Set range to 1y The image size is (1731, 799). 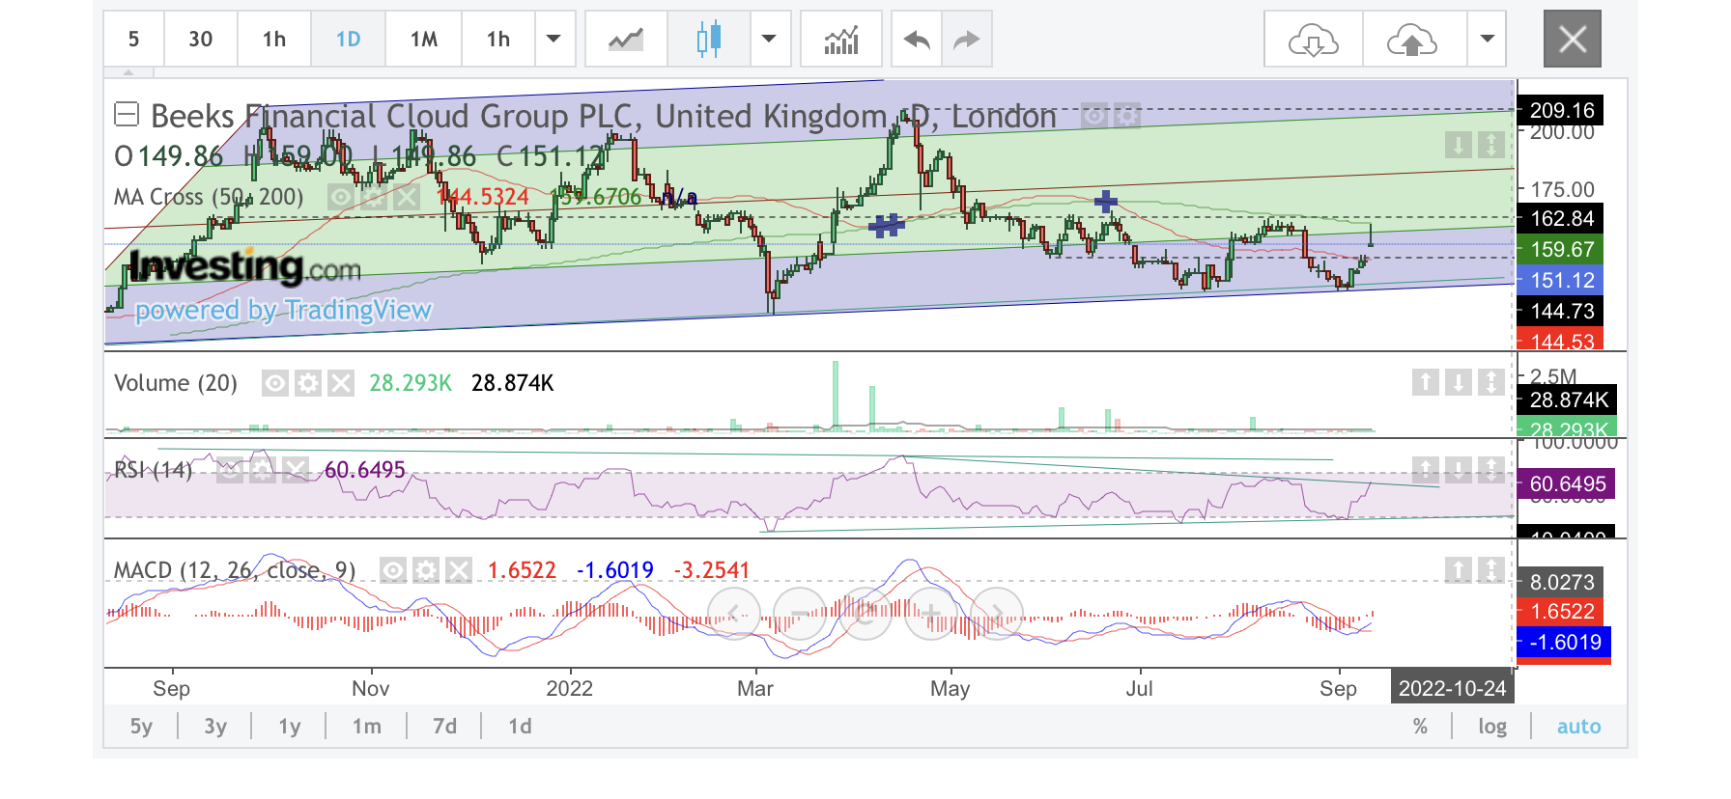pyautogui.click(x=290, y=727)
